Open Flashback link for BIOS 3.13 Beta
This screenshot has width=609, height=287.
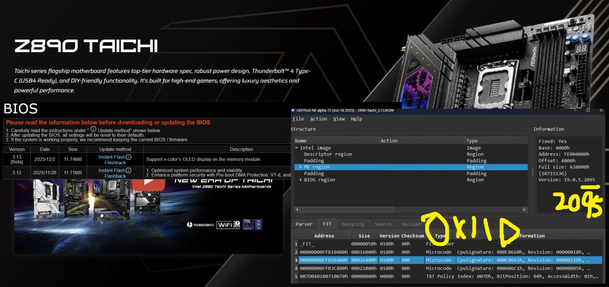[115, 162]
